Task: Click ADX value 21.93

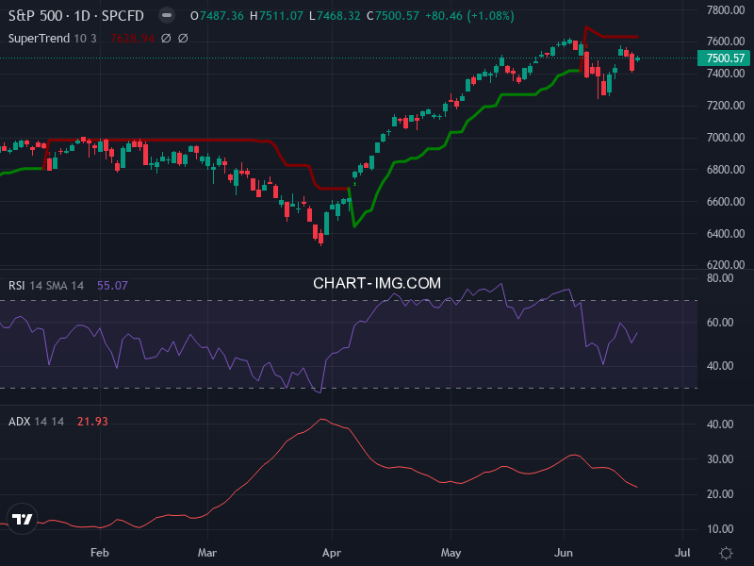Action: [92, 422]
